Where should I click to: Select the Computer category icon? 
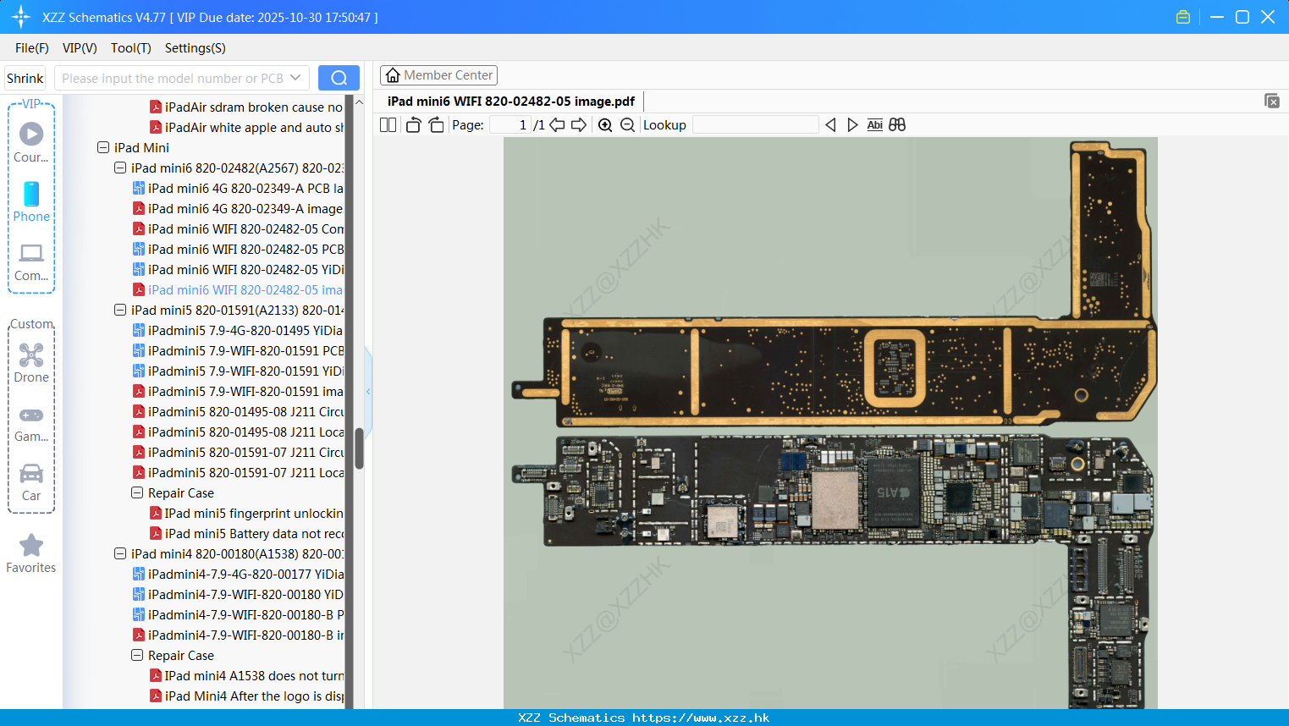(x=31, y=253)
